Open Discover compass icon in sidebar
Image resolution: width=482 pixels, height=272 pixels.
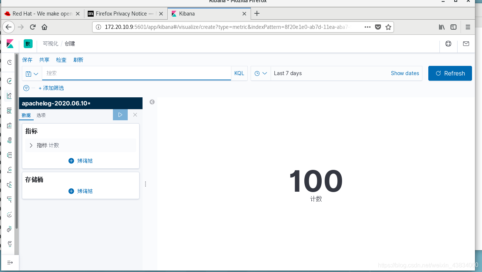10,81
